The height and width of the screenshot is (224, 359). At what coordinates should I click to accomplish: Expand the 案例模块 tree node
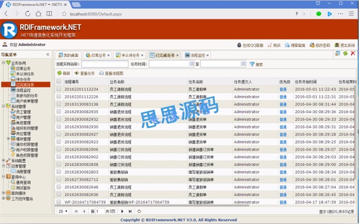(x=4, y=193)
